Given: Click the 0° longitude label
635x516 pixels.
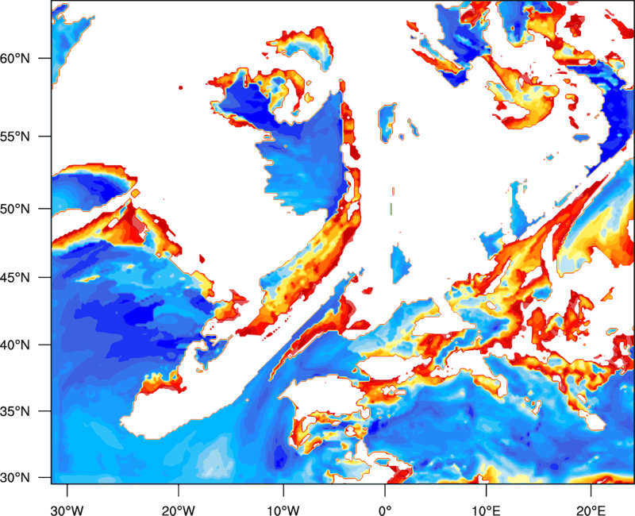Looking at the screenshot, I should coord(385,510).
